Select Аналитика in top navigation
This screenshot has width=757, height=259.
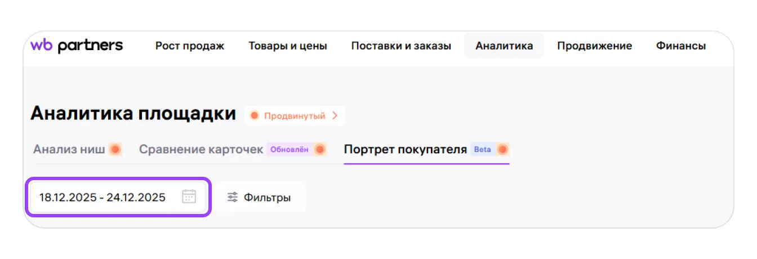coord(504,46)
